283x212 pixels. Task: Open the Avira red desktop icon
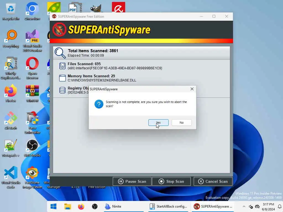click(x=118, y=7)
